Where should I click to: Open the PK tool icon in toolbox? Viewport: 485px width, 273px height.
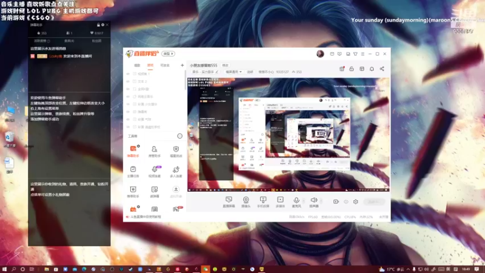coord(177,209)
